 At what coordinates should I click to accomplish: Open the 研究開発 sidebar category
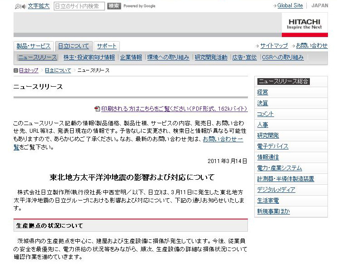pyautogui.click(x=268, y=135)
